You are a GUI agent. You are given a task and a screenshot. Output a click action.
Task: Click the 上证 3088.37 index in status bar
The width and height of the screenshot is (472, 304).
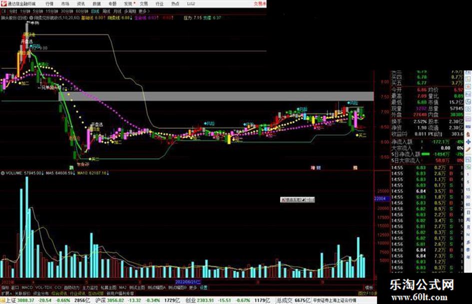pos(20,300)
